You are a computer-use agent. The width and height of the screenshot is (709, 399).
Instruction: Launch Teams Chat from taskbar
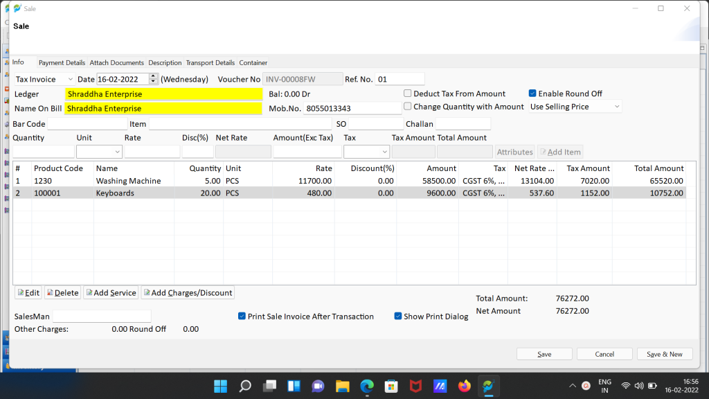click(x=318, y=386)
